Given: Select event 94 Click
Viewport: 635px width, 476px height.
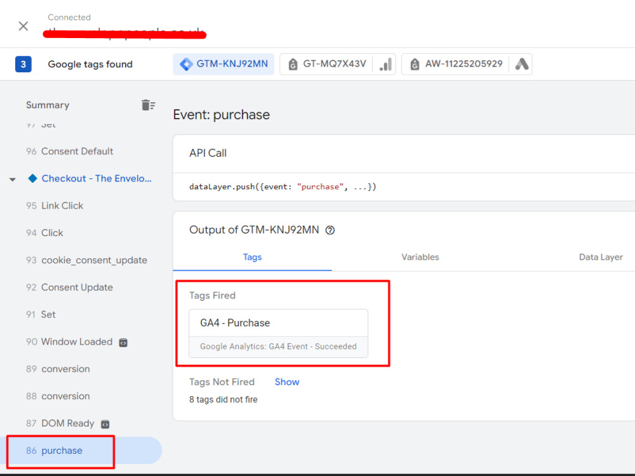Looking at the screenshot, I should (44, 233).
